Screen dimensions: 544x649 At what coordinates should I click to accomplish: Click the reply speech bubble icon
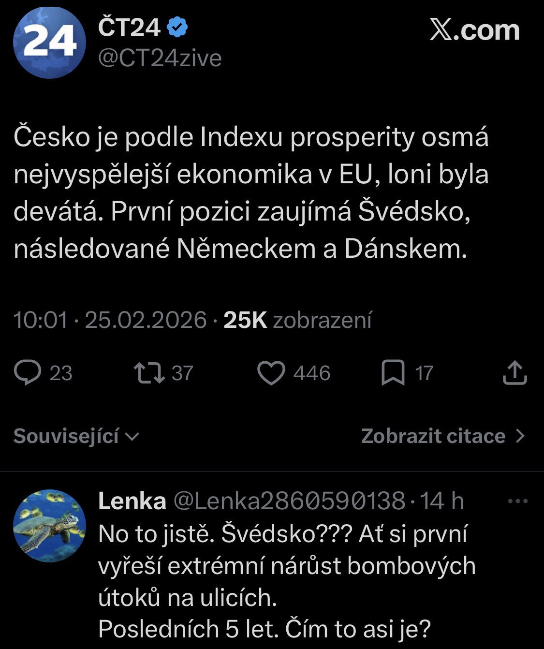pyautogui.click(x=27, y=373)
